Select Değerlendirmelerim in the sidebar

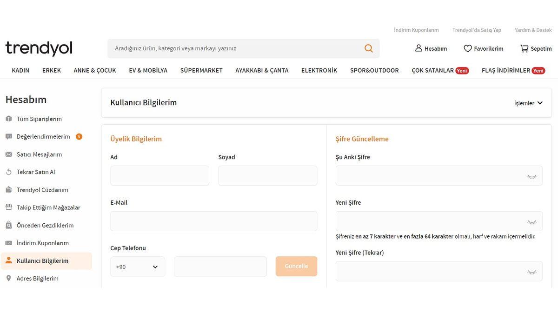point(43,137)
